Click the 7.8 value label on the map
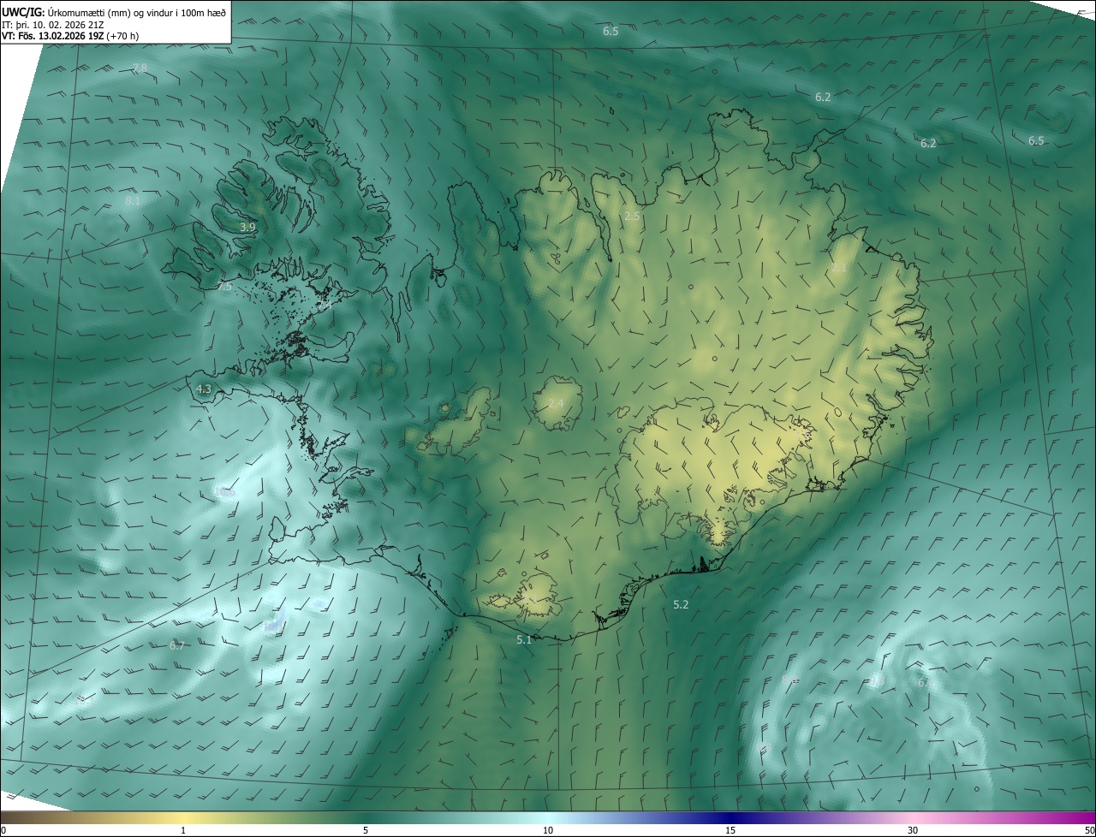 click(x=140, y=68)
